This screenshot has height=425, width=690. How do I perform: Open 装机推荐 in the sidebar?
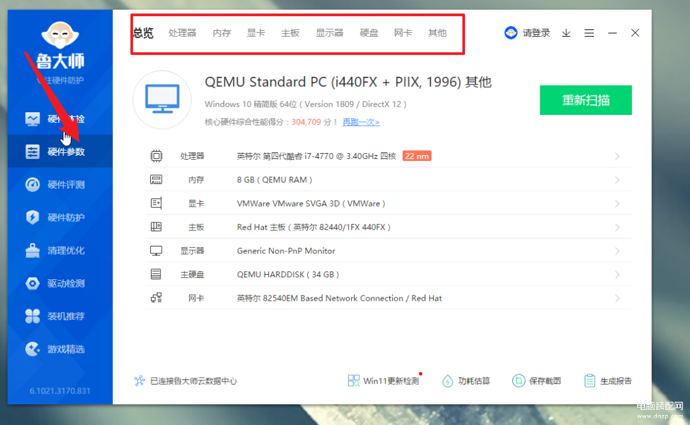60,316
